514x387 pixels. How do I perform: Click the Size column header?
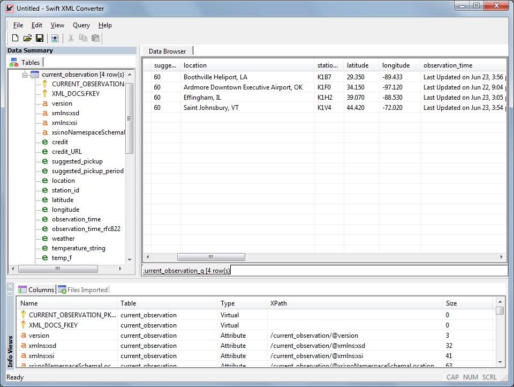[467, 303]
